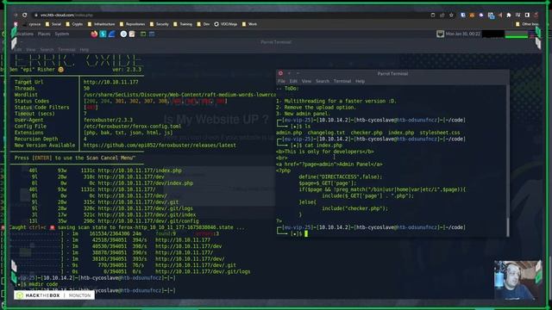Click the blue window launcher in panel
This screenshot has width=552, height=310.
(x=152, y=34)
